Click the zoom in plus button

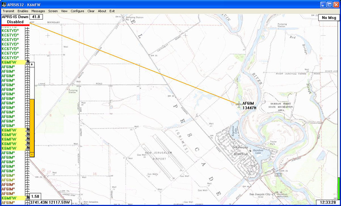click(x=32, y=65)
